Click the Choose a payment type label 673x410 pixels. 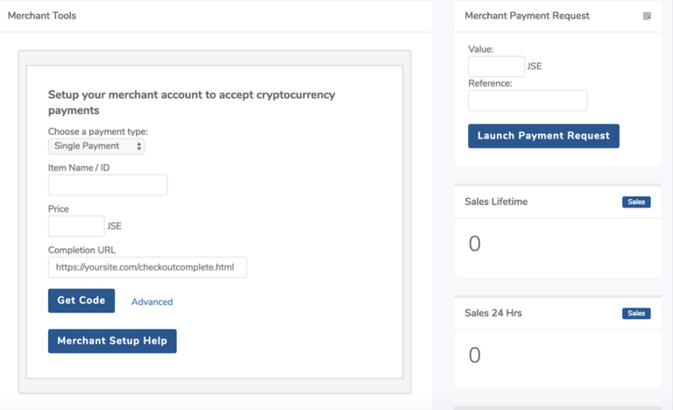pos(97,131)
